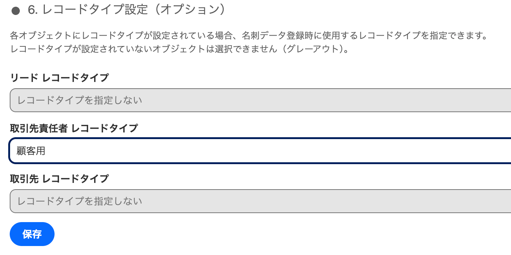Open the 取引先 レコードタイプ dropdown
The width and height of the screenshot is (511, 255).
[260, 201]
